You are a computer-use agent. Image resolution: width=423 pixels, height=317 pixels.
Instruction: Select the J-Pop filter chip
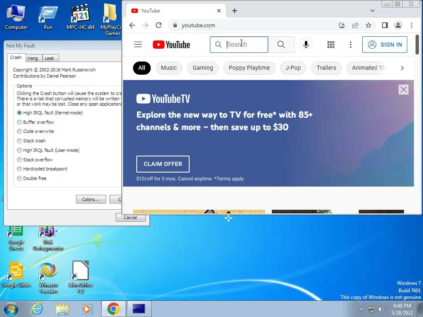tap(293, 68)
